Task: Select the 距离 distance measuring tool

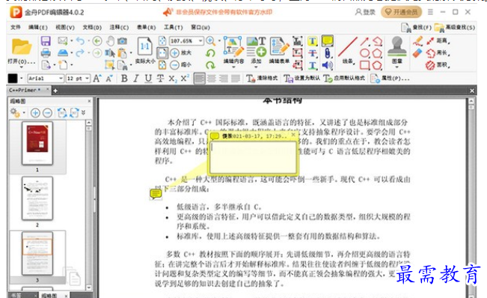Action: pyautogui.click(x=438, y=40)
